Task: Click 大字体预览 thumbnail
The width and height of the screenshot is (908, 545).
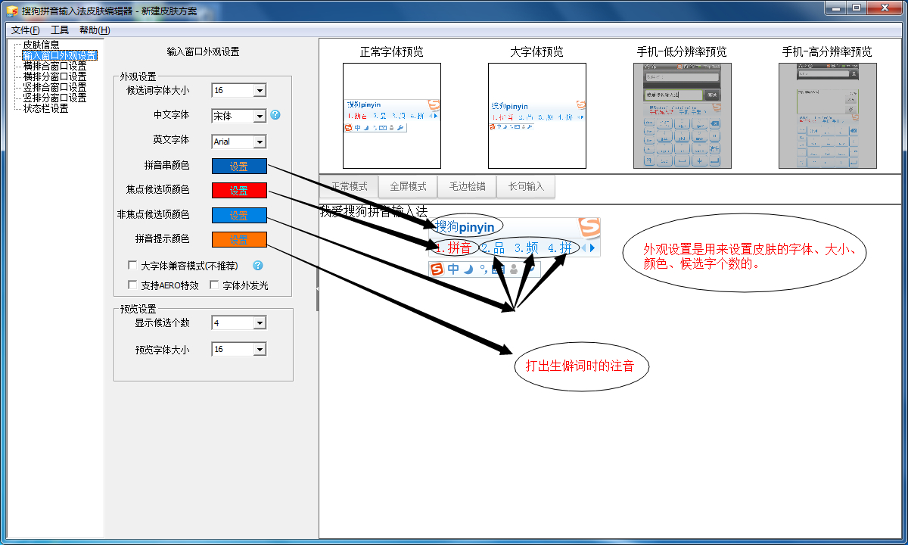Action: point(537,116)
